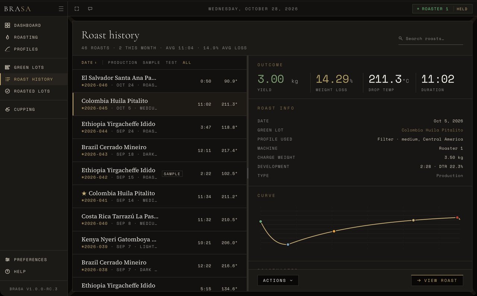Click the blue turning point marker on curve
Viewport: 477px width, 296px height.
(288, 244)
